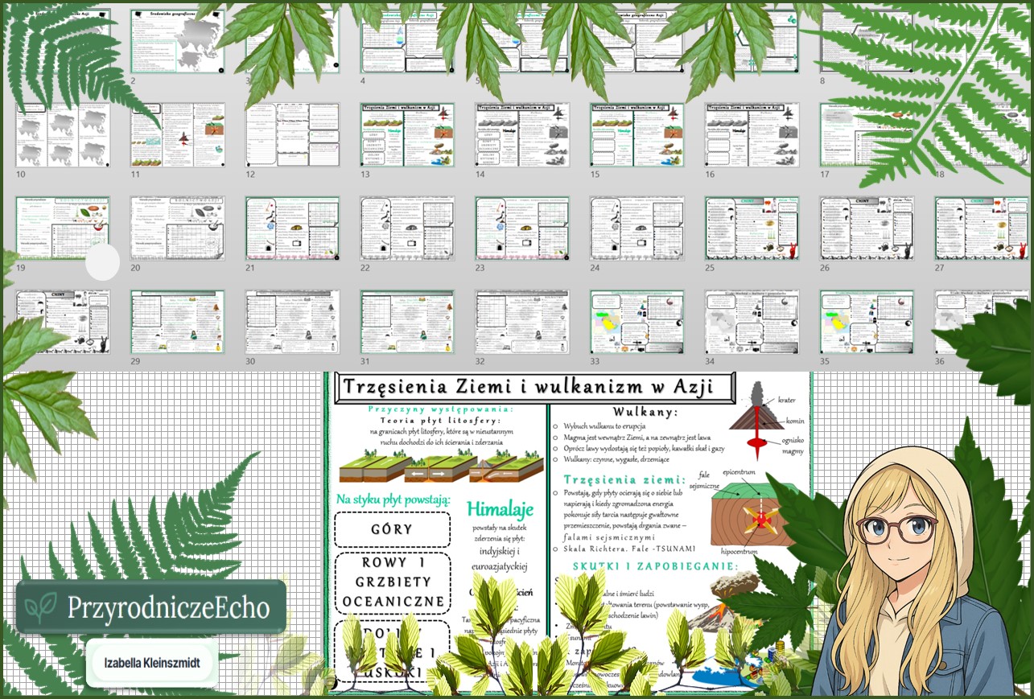Open slide thumbnail 24
This screenshot has height=699, width=1034.
click(x=636, y=228)
